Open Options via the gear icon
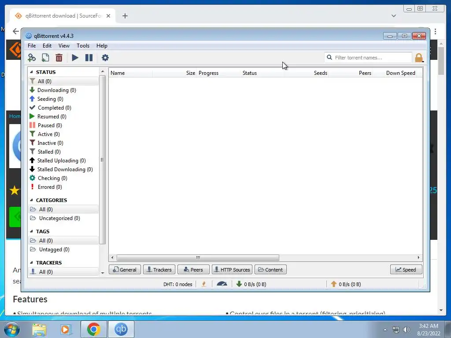The image size is (451, 338). pos(105,58)
